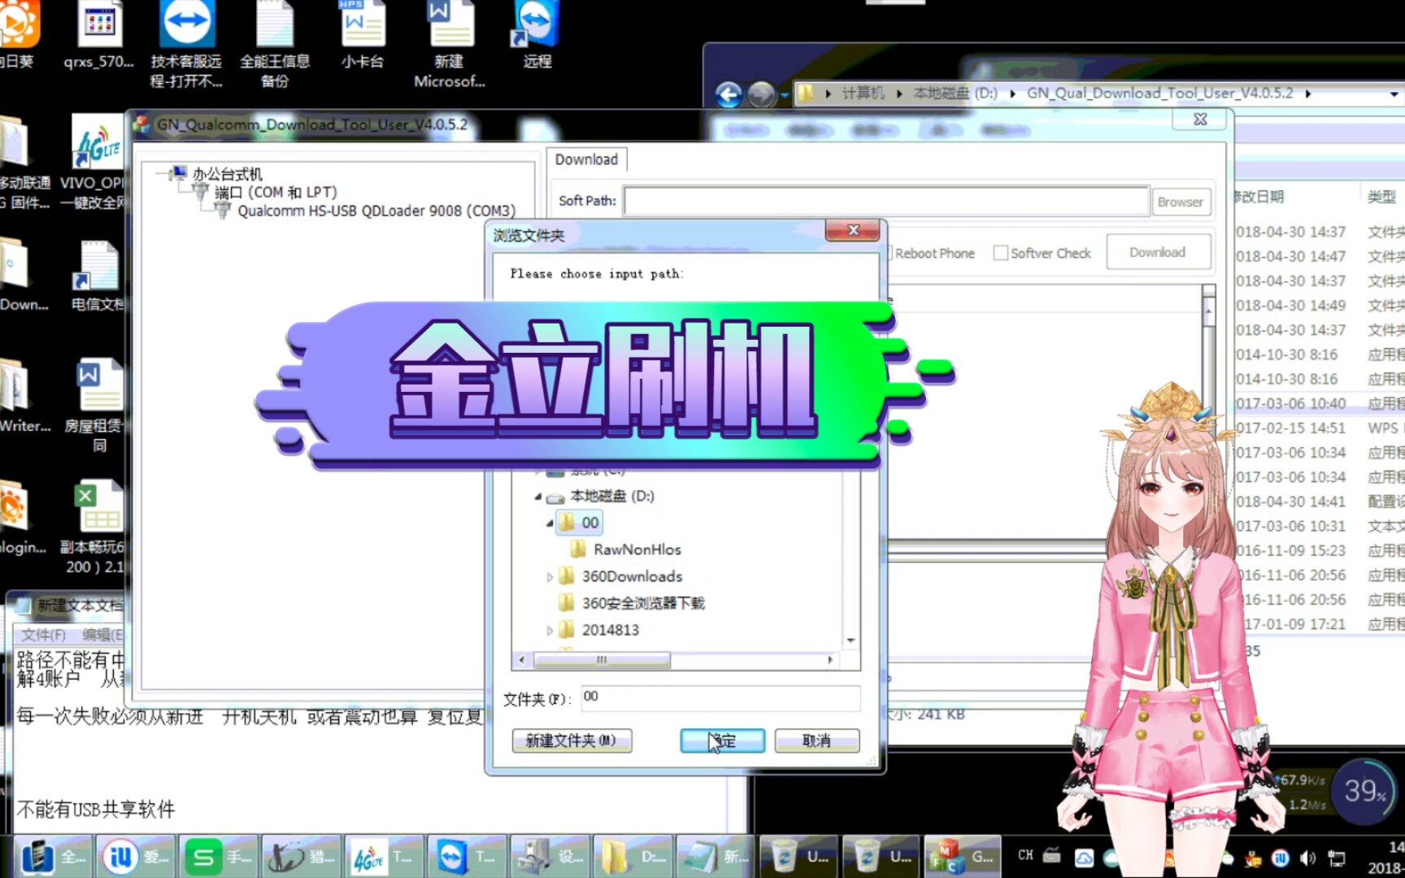The height and width of the screenshot is (878, 1405).
Task: Click the Browser button beside Soft Path
Action: point(1181,202)
